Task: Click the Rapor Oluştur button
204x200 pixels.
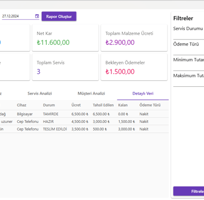Action: 59,16
